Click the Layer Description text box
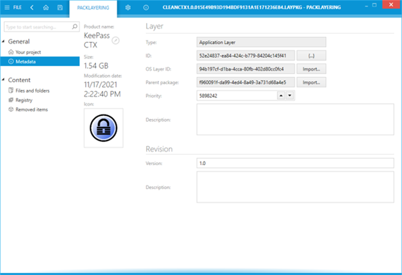This screenshot has height=275, width=402. 295,120
